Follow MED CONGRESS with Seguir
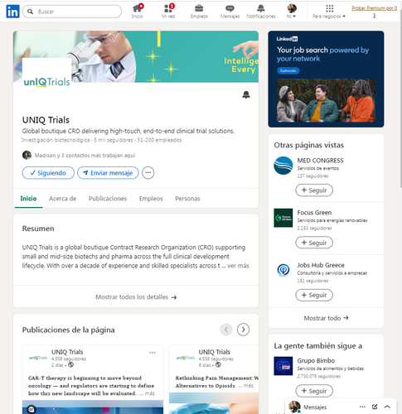Screen dimensions: 402x414 point(314,190)
